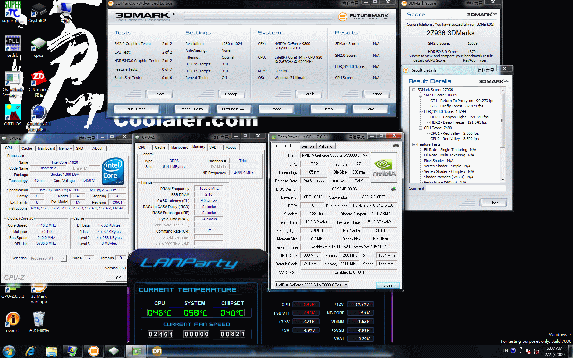Switch to About tab in Memory CPU-Z window

click(231, 147)
